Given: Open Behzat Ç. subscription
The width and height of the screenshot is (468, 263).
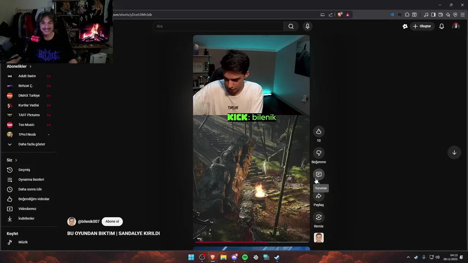Looking at the screenshot, I should tap(29, 86).
